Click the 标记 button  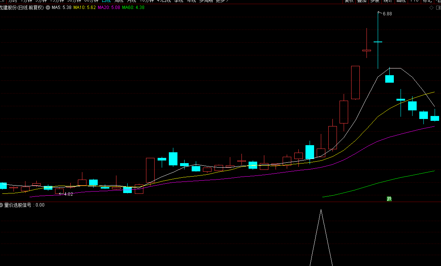[427, 1]
